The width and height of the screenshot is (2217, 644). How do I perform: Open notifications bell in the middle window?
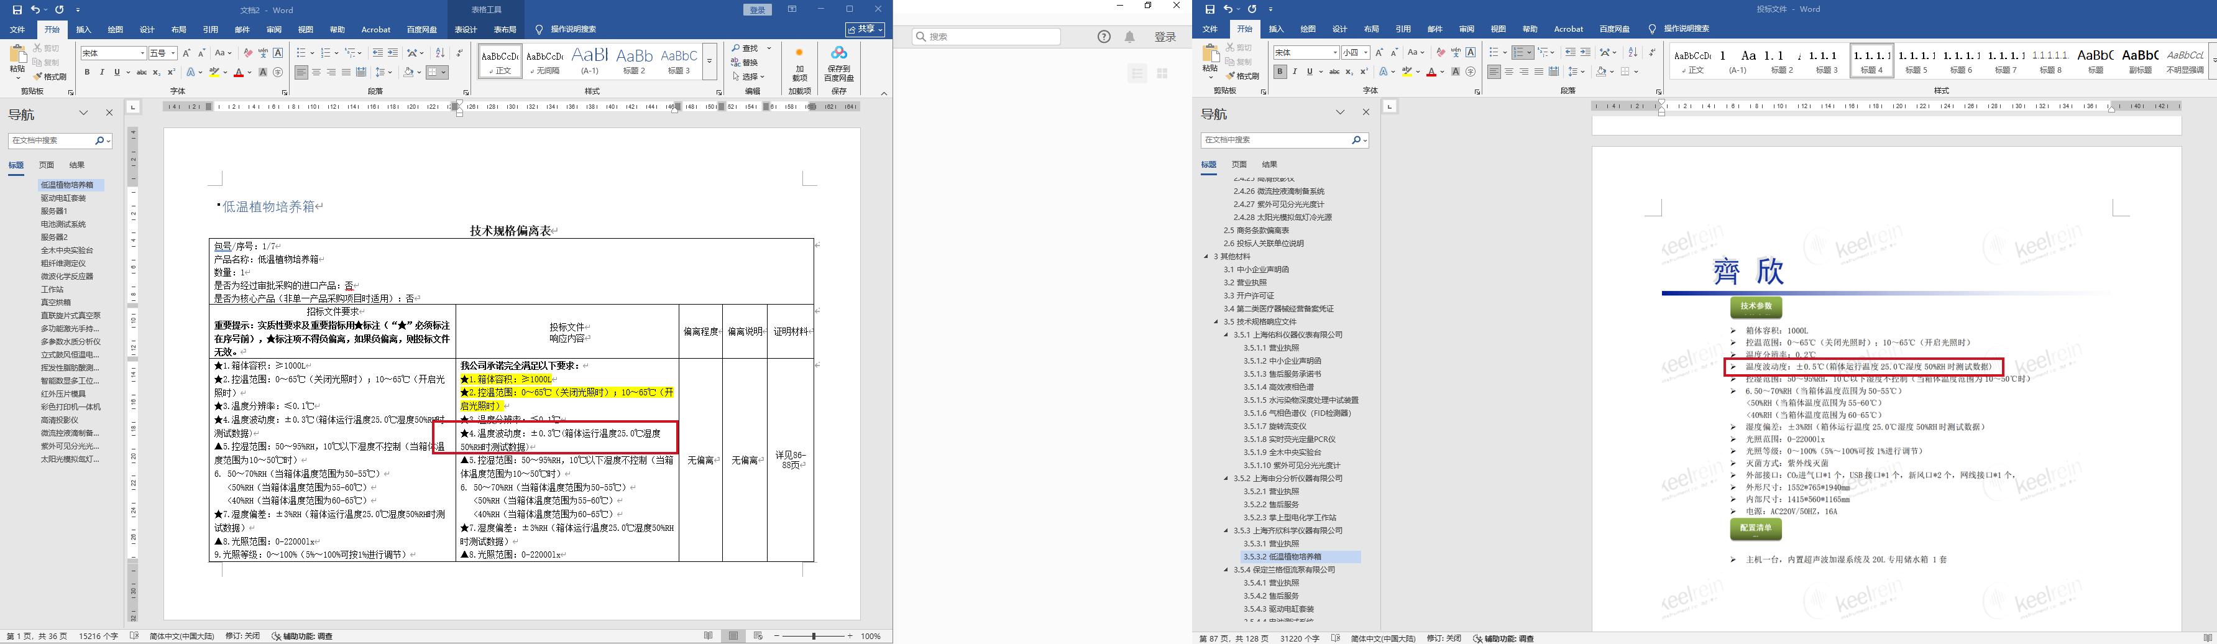click(x=1130, y=36)
